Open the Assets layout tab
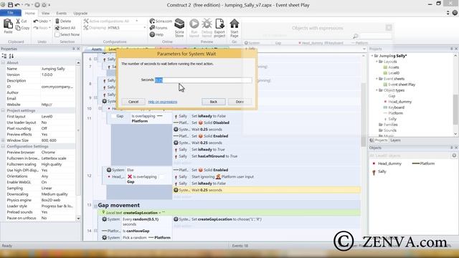 pos(96,49)
